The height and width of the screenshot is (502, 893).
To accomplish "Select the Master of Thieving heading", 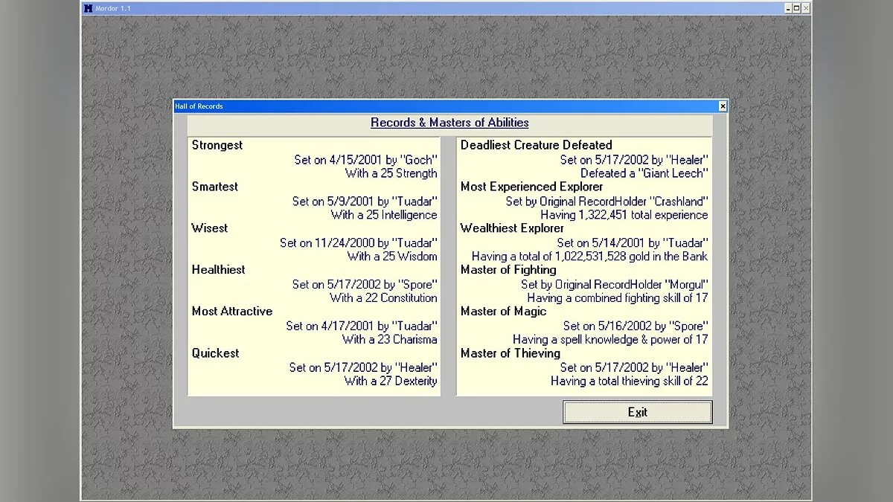I will click(510, 353).
